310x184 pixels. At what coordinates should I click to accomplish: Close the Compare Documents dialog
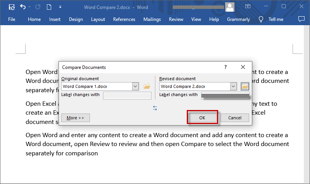(x=243, y=67)
